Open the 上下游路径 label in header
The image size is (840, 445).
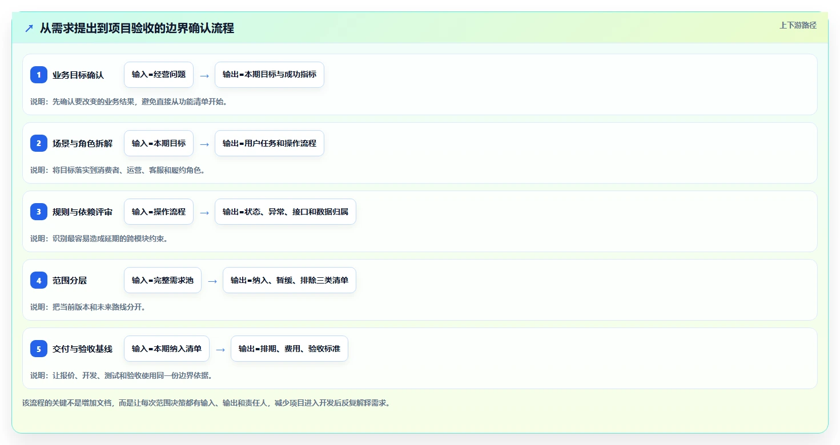[798, 25]
